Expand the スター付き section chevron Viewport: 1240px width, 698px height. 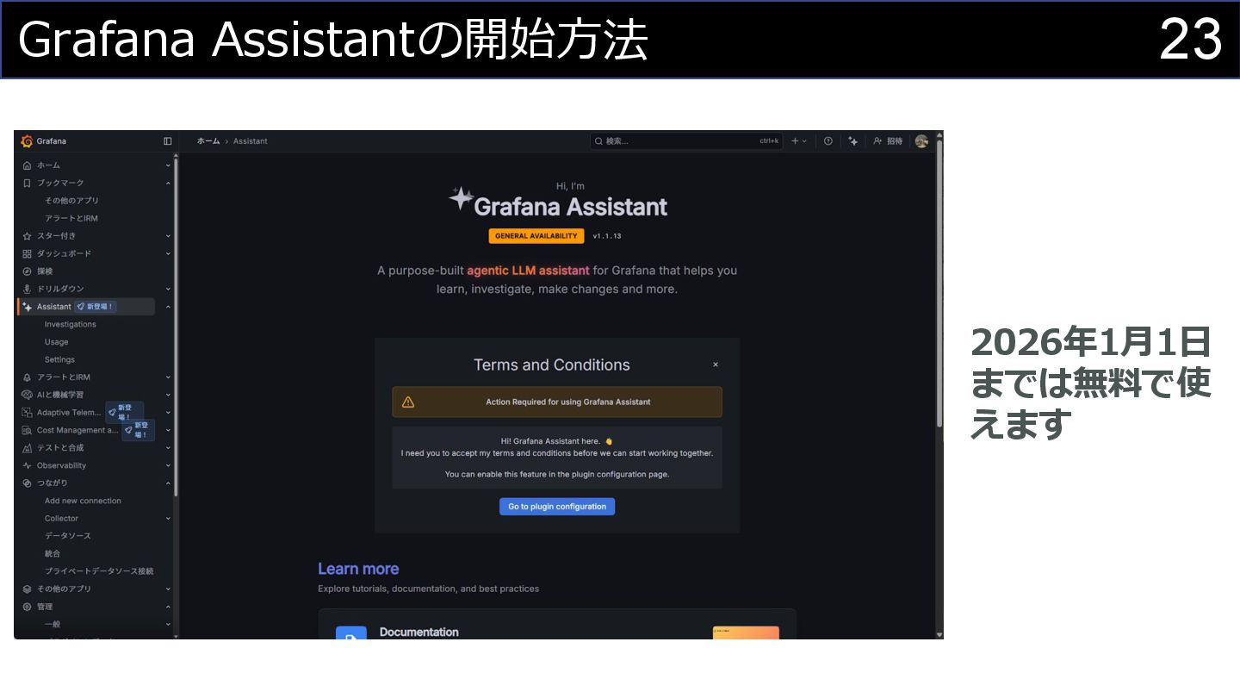[x=168, y=236]
